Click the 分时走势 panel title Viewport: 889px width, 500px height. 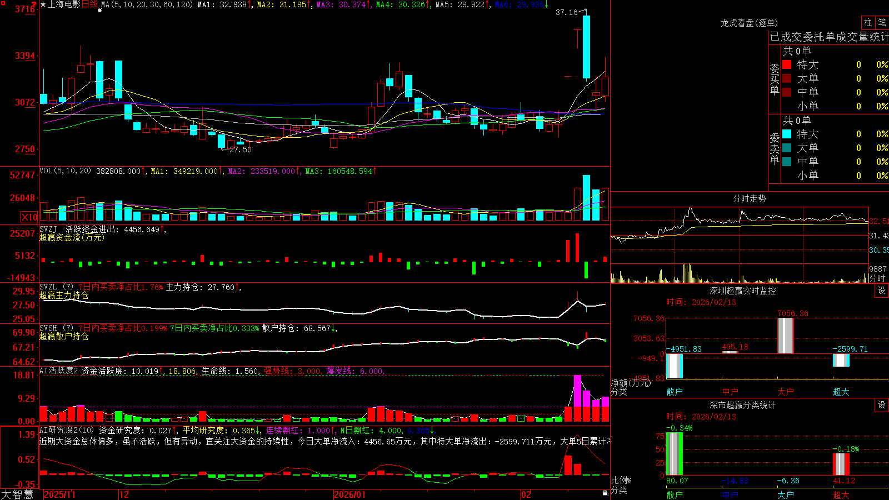point(749,198)
